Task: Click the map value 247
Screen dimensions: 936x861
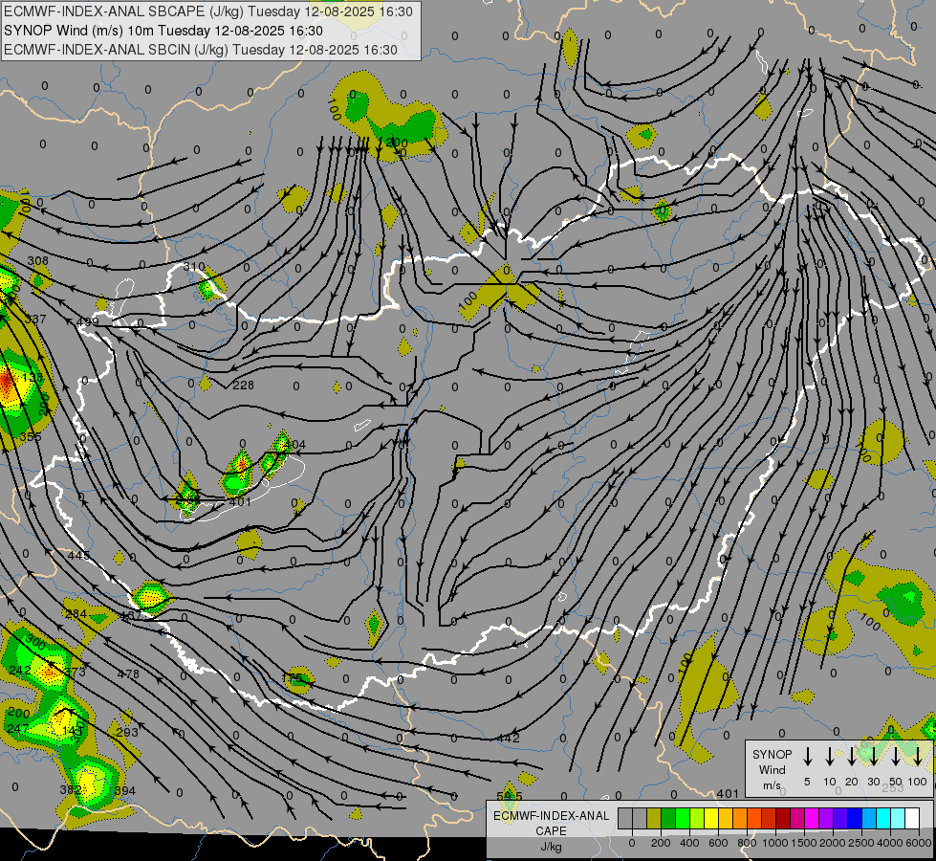Action: (18, 728)
